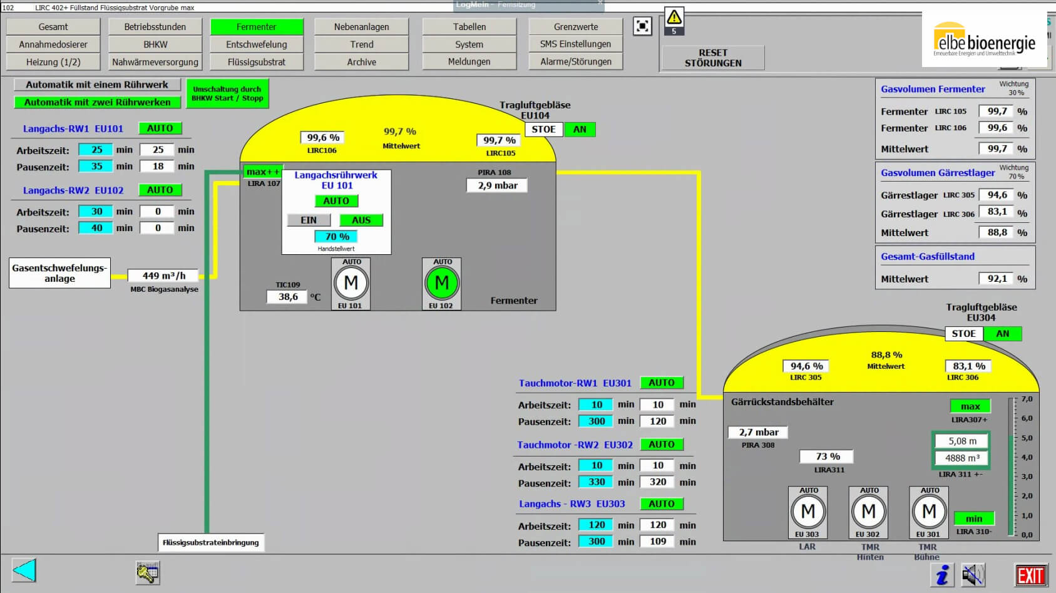Select motor symbol EU 301
This screenshot has width=1056, height=593.
929,512
